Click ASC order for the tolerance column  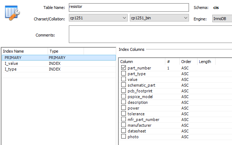click(185, 114)
